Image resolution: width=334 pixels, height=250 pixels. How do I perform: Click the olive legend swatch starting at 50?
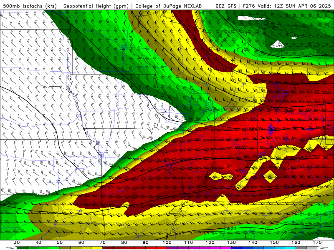65,248
